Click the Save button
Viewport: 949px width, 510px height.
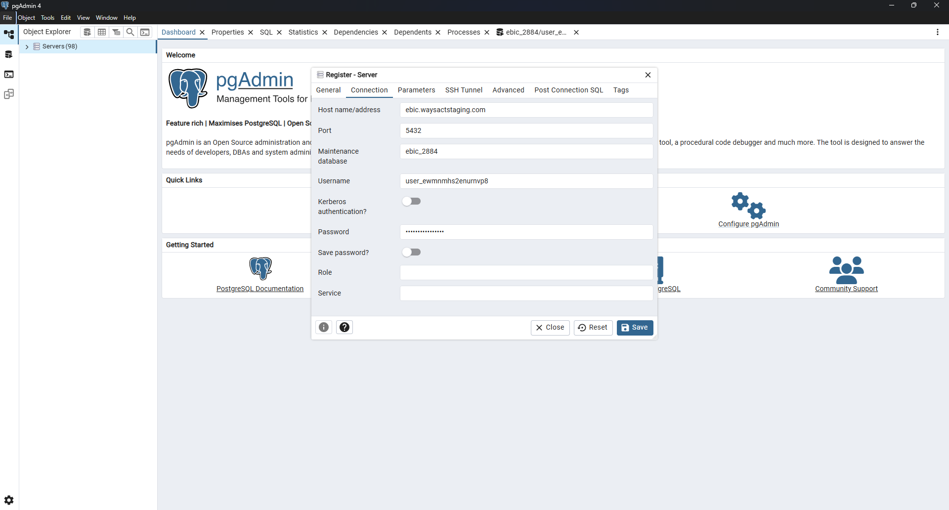(x=635, y=328)
